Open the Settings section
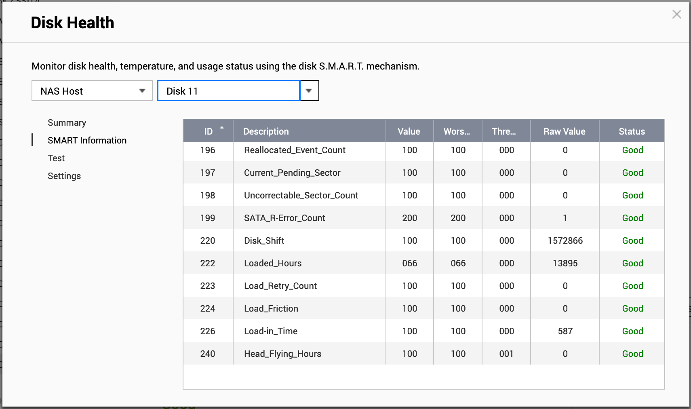The image size is (691, 409). (x=64, y=176)
